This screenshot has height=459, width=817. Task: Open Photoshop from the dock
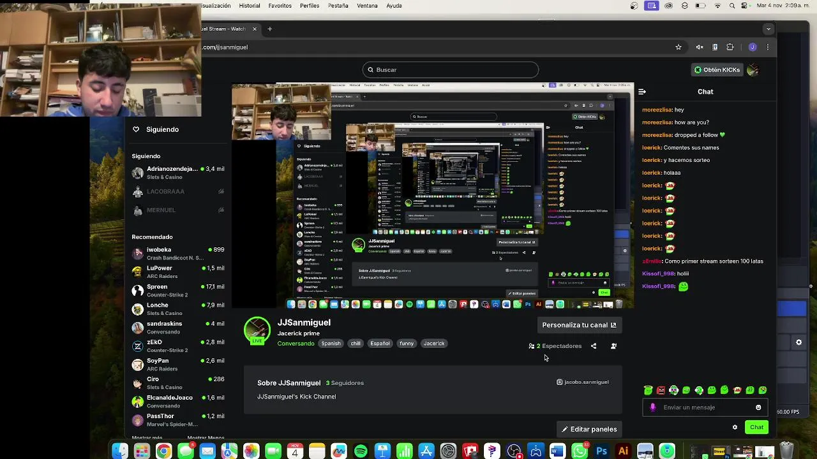pos(601,451)
